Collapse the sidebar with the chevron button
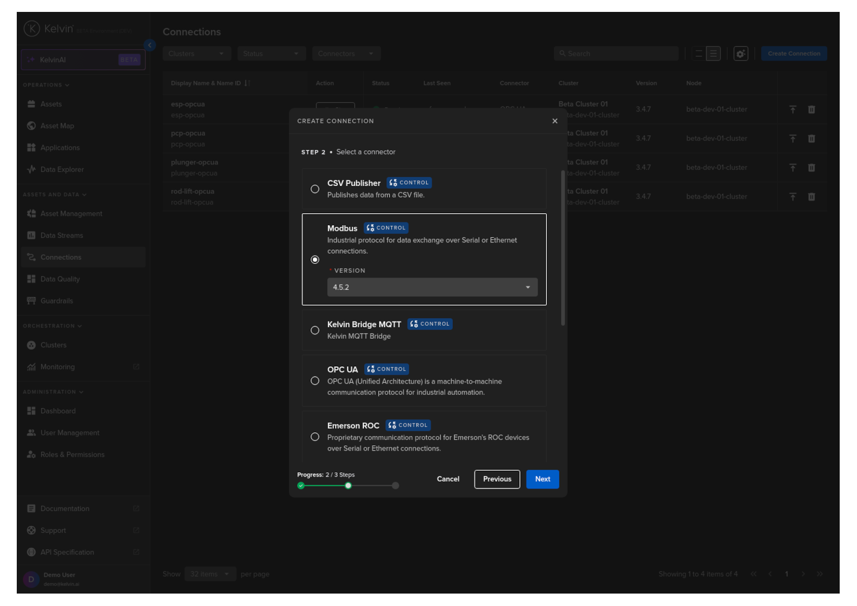 coord(150,45)
